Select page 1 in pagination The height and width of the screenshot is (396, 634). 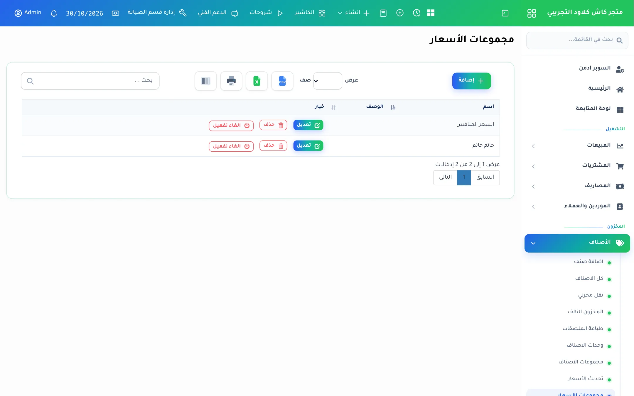[464, 177]
